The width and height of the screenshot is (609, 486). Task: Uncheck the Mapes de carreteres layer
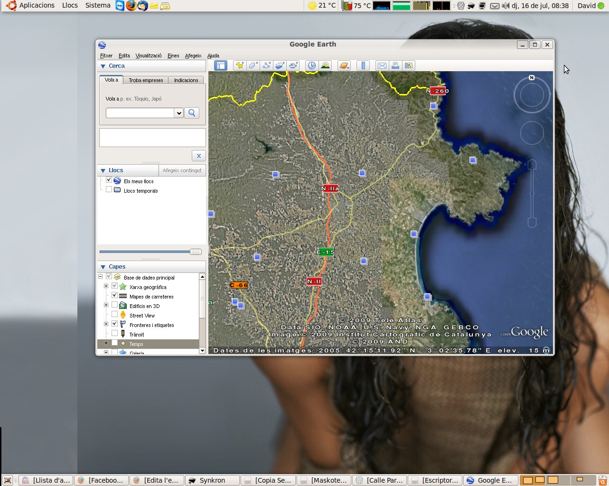point(114,296)
